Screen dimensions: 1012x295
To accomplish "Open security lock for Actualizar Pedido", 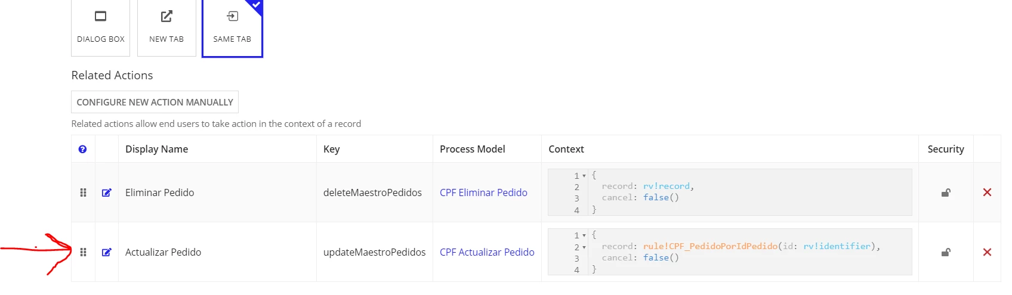I will point(946,252).
